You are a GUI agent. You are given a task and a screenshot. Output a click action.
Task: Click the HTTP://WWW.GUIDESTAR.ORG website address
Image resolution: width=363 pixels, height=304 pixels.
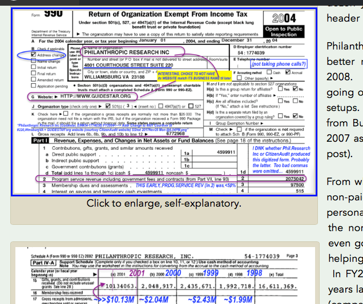click(95, 96)
